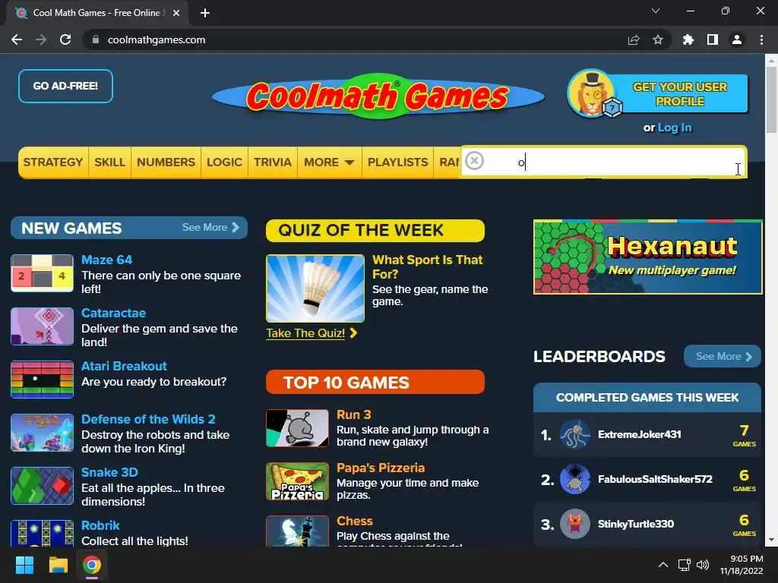The image size is (778, 583).
Task: Open the Numbers games category
Action: (166, 162)
